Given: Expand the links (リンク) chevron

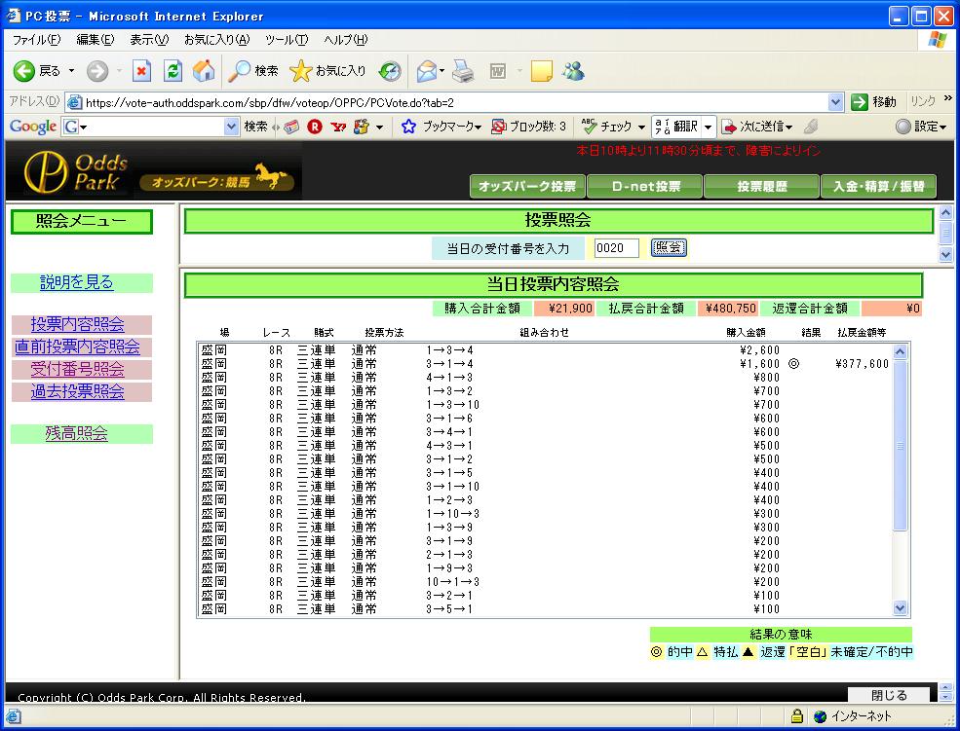Looking at the screenshot, I should click(x=948, y=98).
